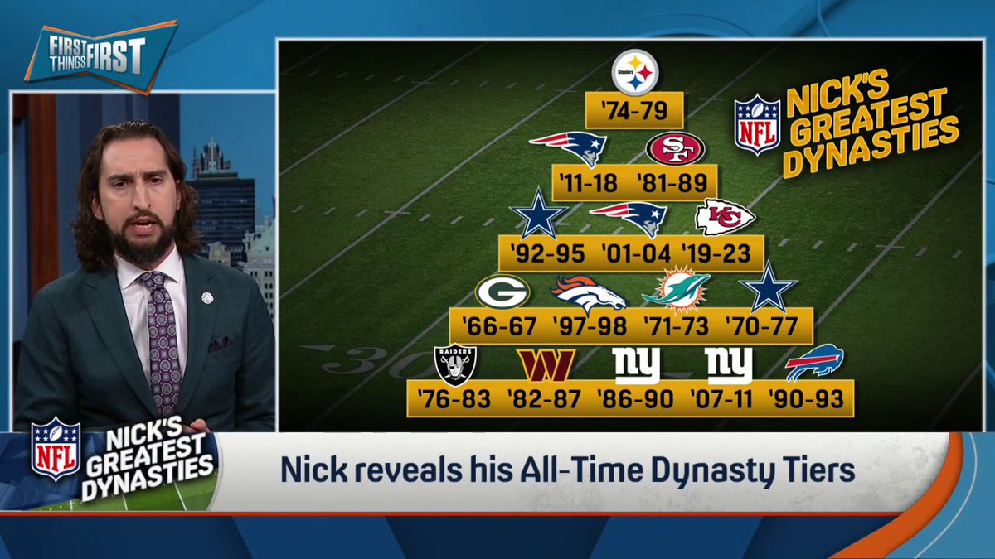
Task: Click the First Things First show logo
Action: [100, 57]
